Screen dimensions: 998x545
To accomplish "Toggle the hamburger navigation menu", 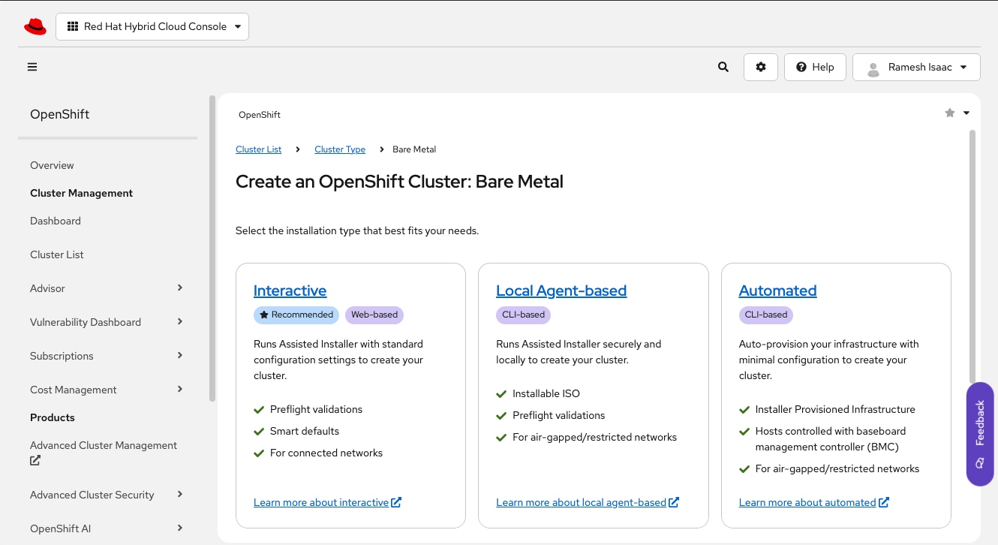I will (x=32, y=67).
